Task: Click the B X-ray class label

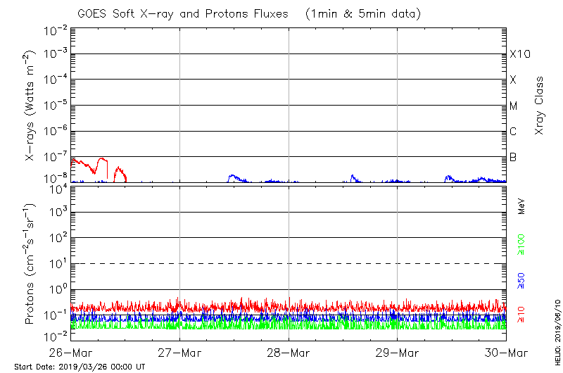Action: [513, 157]
